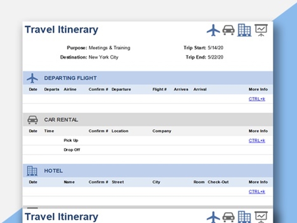Click the CAR RENTAL section heading
Viewport: 297px width, 223px height.
(x=61, y=120)
